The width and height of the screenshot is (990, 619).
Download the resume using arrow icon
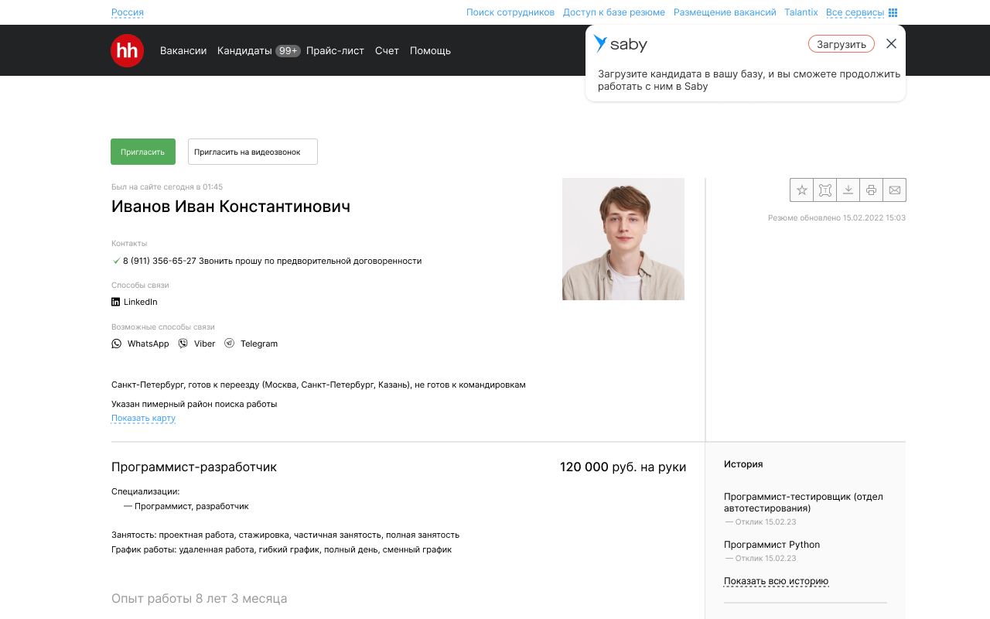(x=848, y=190)
